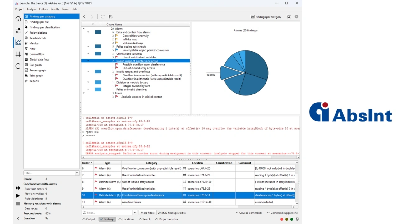Expand the Comment suggestions list
This screenshot has height=224, width=398.
pos(282,213)
